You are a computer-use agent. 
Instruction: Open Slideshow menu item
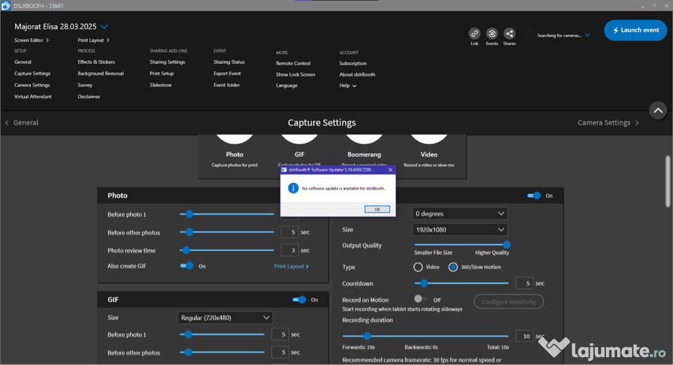pyautogui.click(x=160, y=85)
